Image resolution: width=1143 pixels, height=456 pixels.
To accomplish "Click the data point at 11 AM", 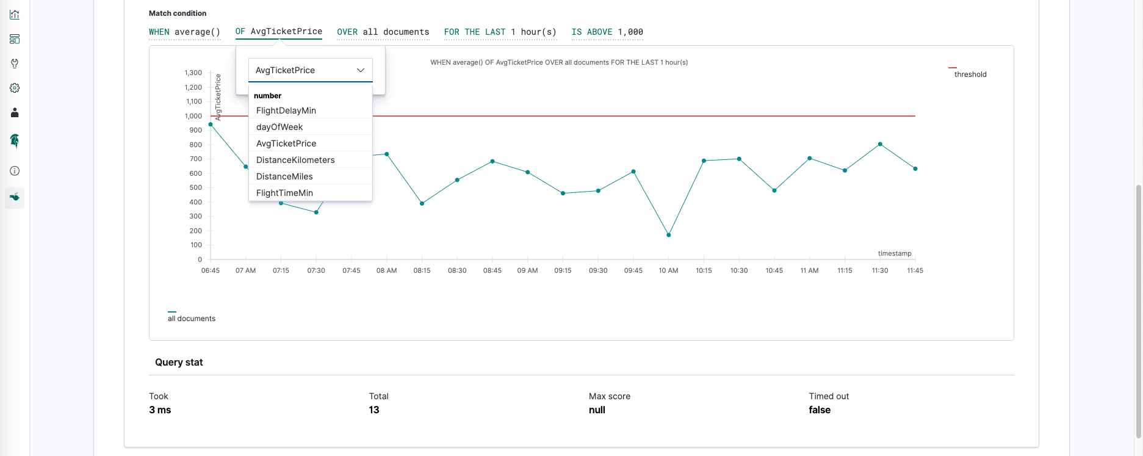I will 810,158.
